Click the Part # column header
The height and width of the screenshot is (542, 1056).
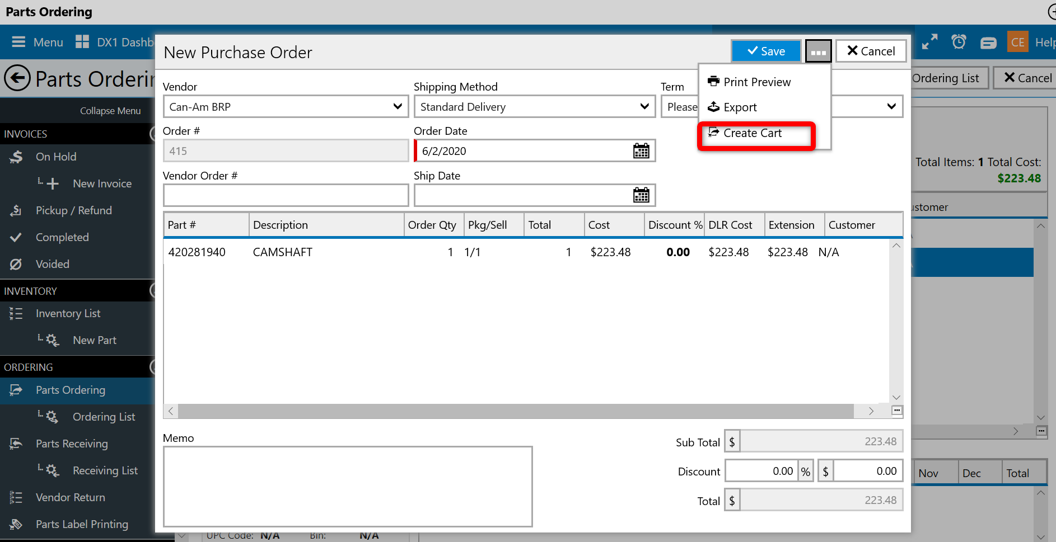pos(206,225)
